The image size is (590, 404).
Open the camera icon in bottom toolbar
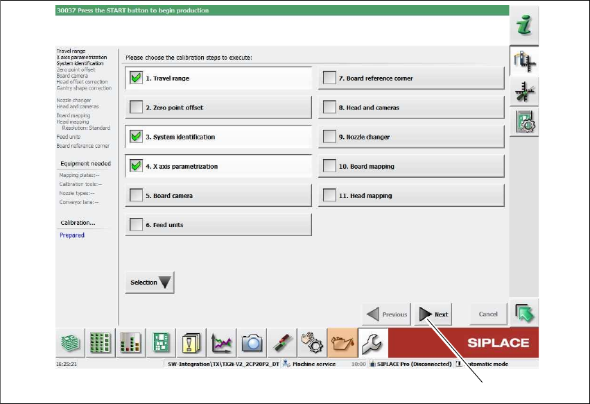(252, 343)
